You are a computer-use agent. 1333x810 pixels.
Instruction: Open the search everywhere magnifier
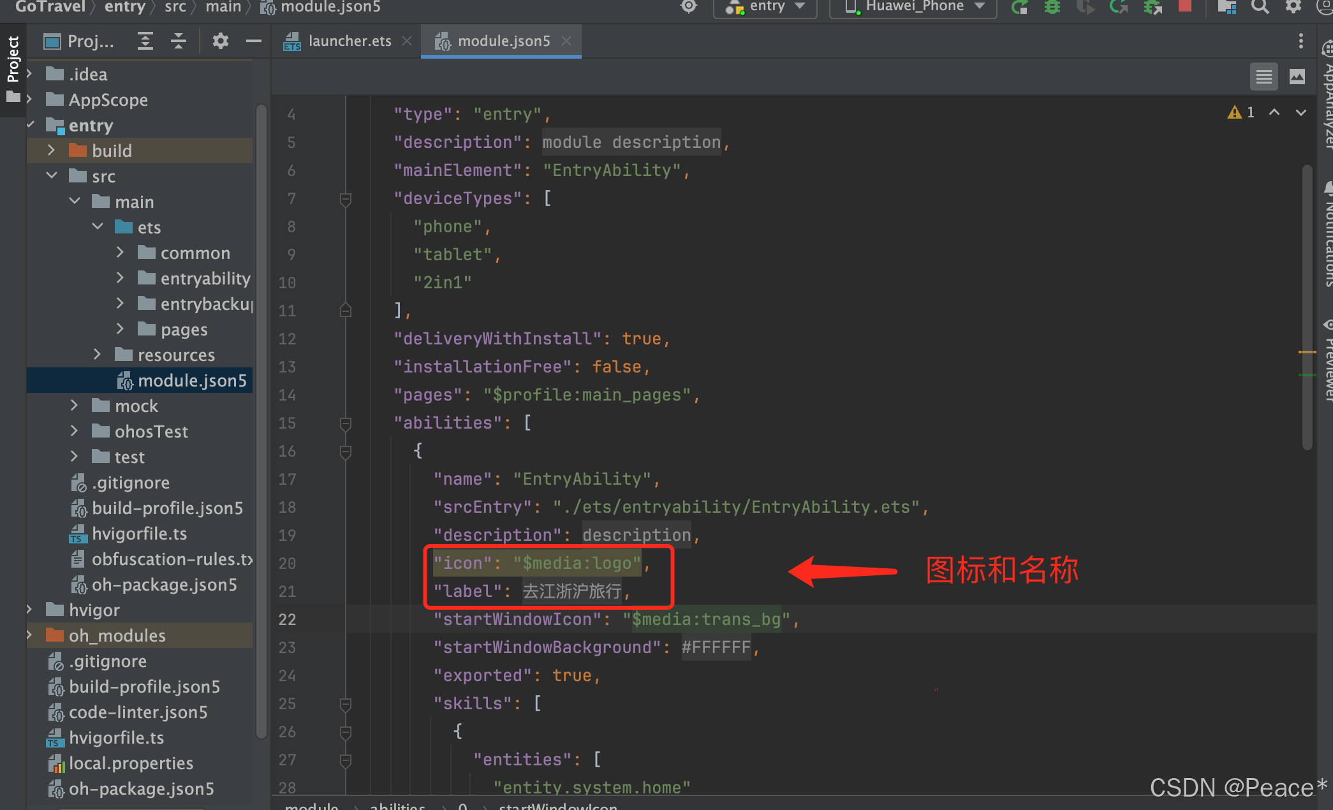[x=1260, y=7]
